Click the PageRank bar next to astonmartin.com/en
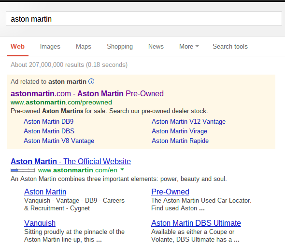Viewport: 285px width, 245px height. (x=23, y=170)
